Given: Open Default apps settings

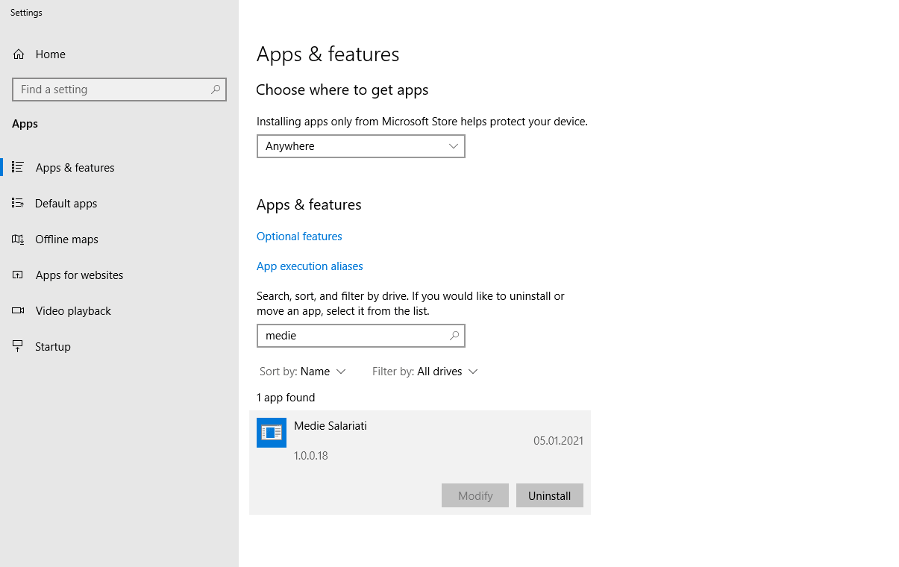Looking at the screenshot, I should (x=119, y=203).
